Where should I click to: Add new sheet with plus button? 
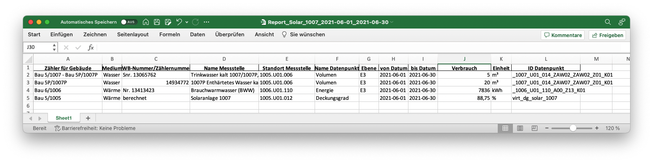(88, 118)
